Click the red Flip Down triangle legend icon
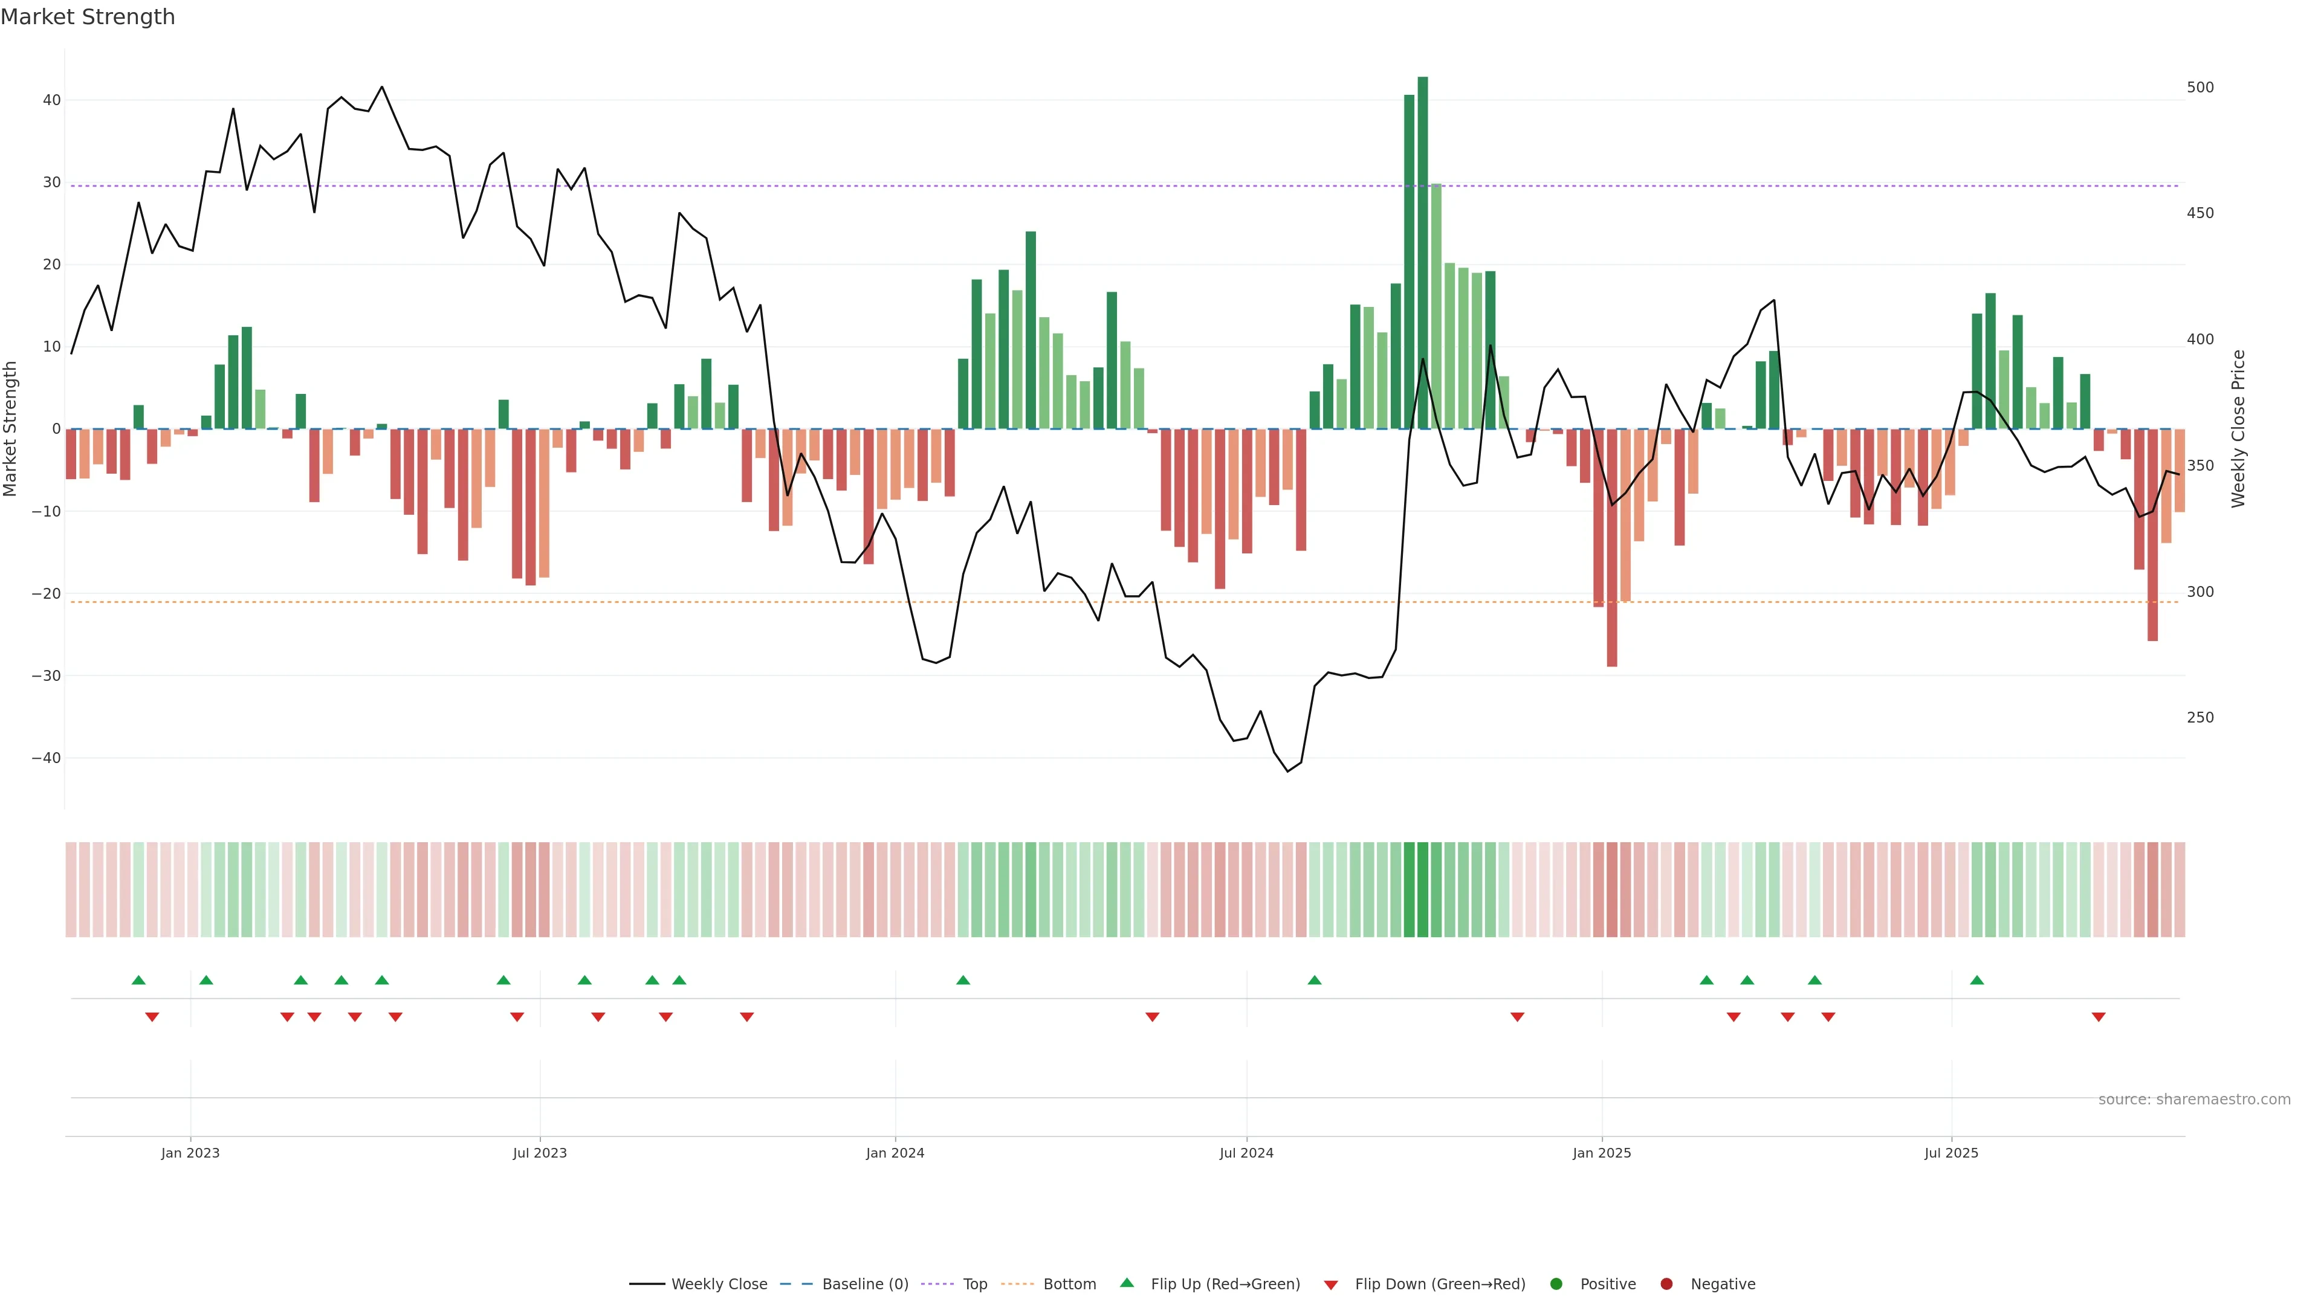The height and width of the screenshot is (1305, 2321). [1331, 1284]
